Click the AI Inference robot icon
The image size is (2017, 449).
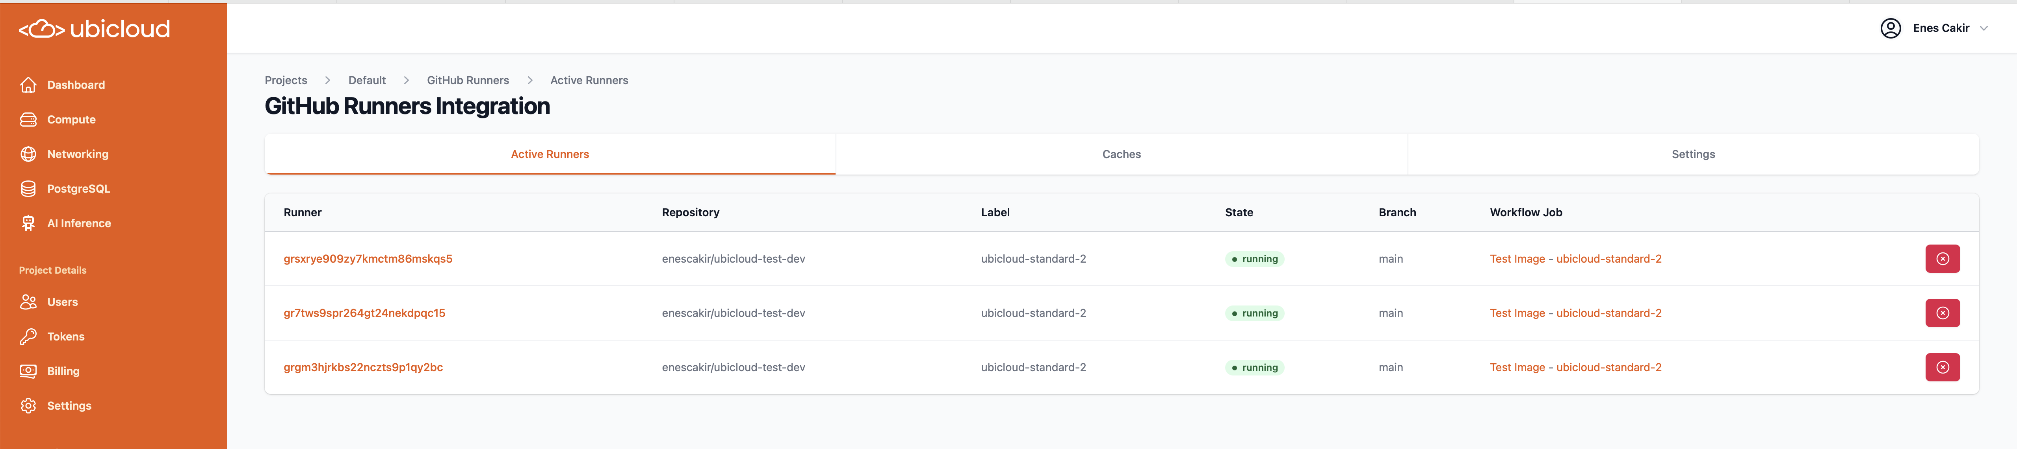tap(28, 223)
